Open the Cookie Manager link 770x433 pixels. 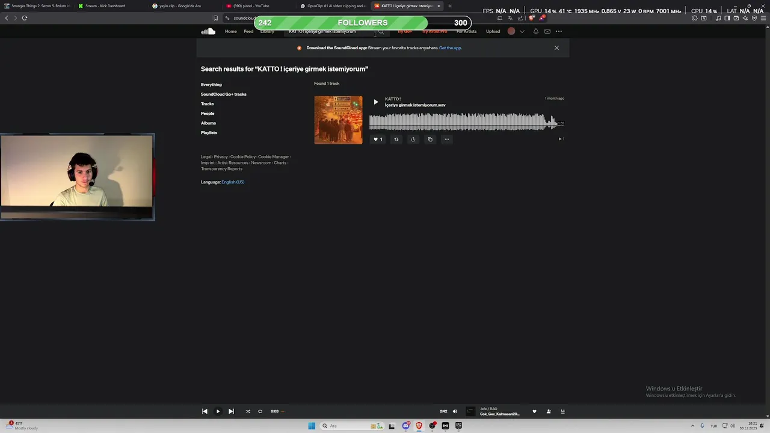(x=274, y=157)
